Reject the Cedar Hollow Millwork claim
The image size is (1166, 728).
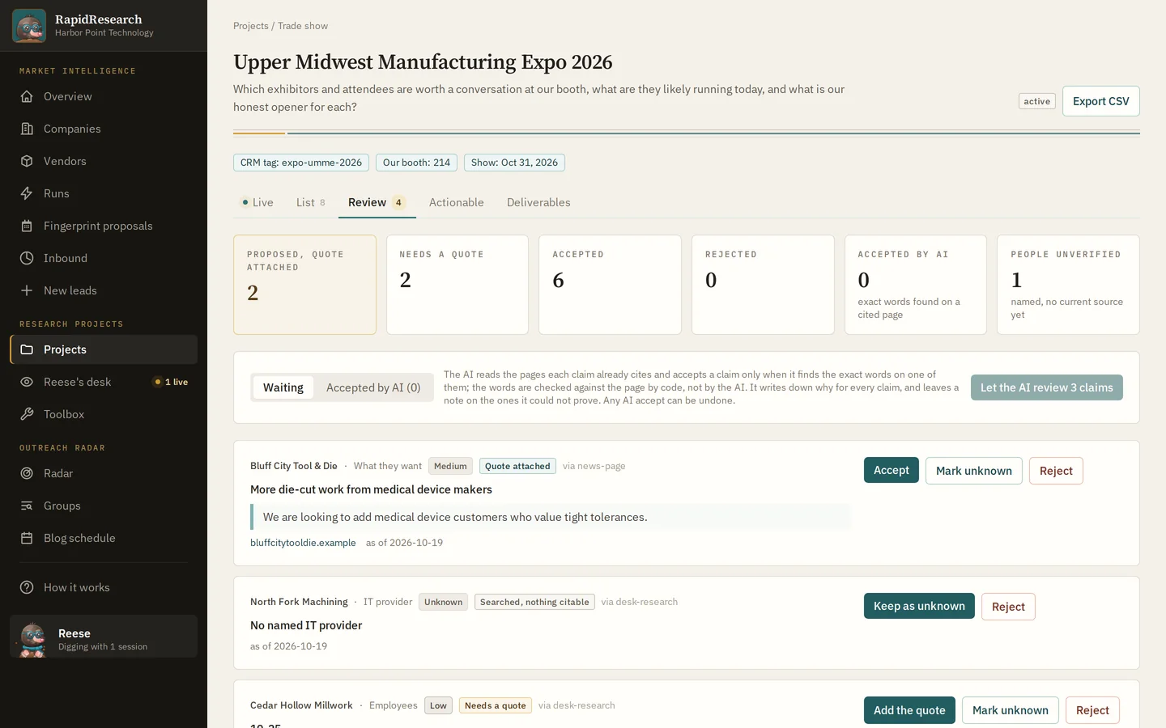click(x=1092, y=710)
